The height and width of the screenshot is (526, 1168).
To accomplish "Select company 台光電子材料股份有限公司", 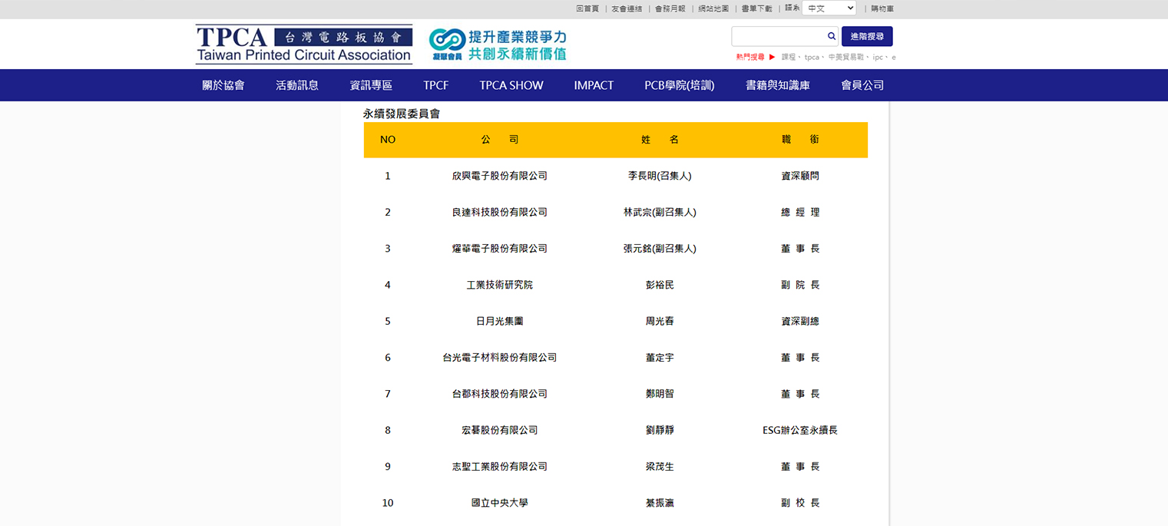I will coord(500,358).
